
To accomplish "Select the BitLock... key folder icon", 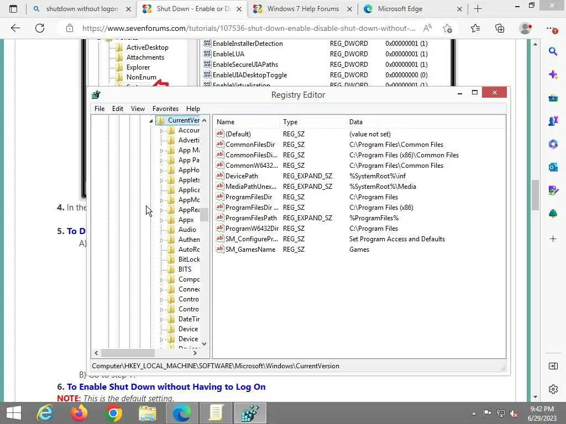I will (171, 259).
